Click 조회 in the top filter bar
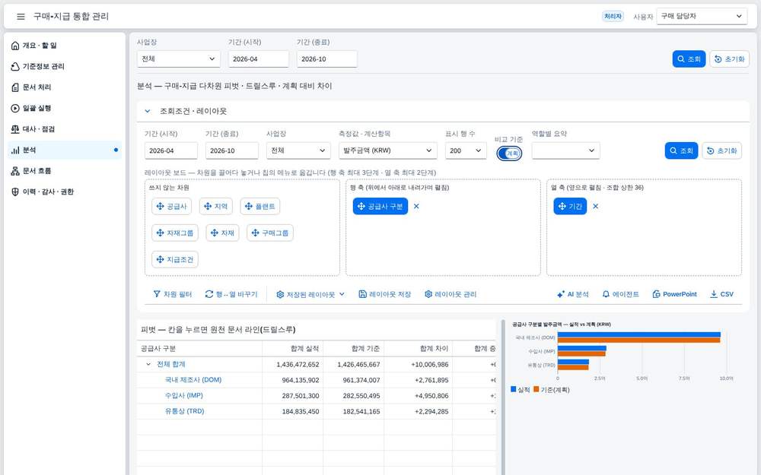This screenshot has height=475, width=761. click(x=689, y=59)
